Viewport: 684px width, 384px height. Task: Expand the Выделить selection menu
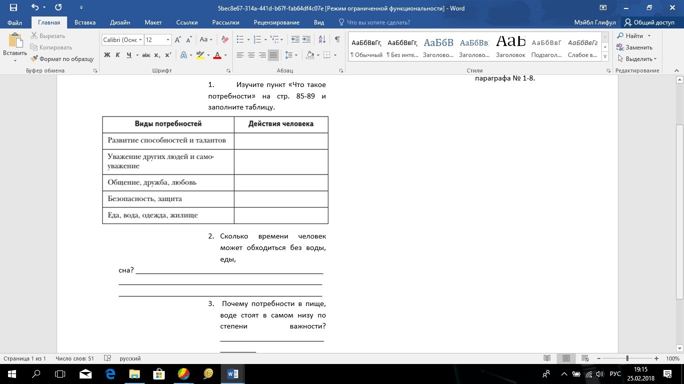637,59
